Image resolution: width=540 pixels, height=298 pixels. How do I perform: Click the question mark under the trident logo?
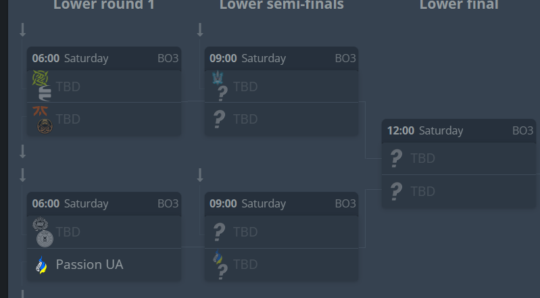click(x=222, y=93)
